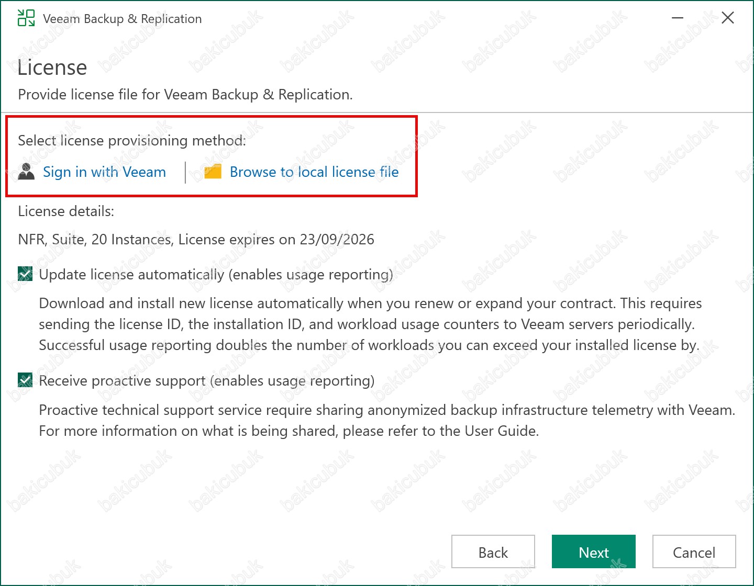Click the 'Receive proactive support' label text
754x586 pixels.
[206, 381]
